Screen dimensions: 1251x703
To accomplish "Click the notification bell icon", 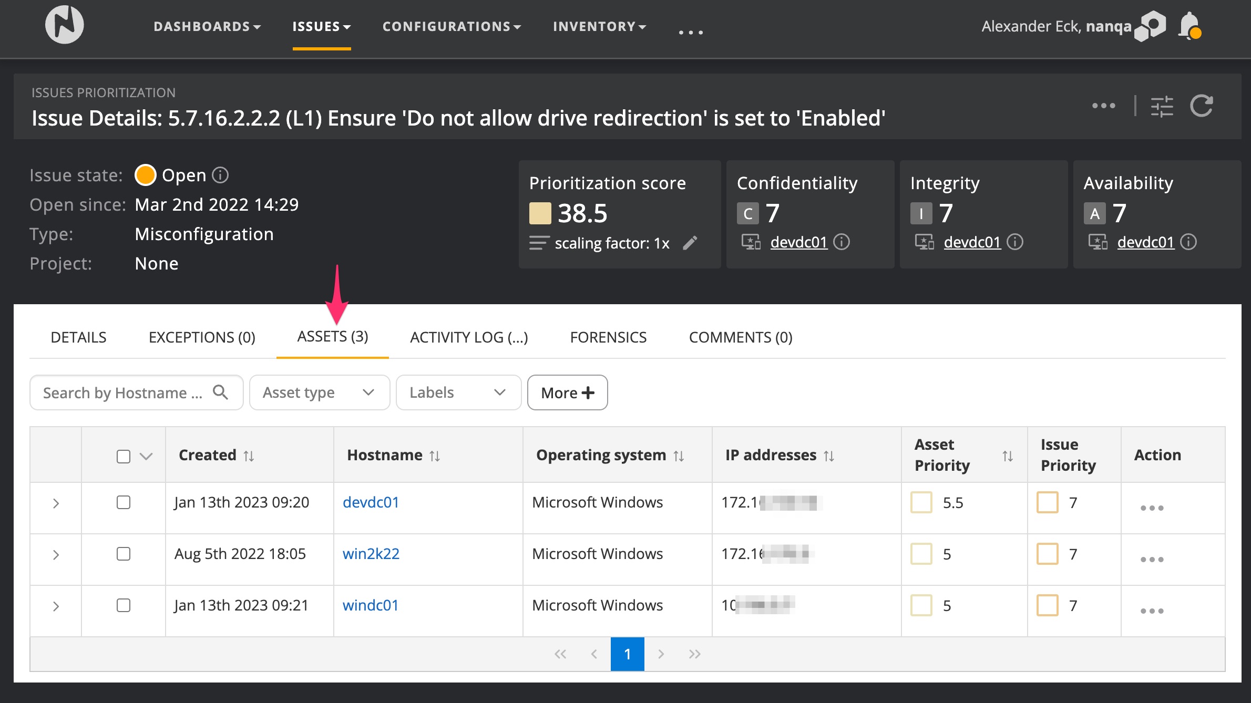I will tap(1189, 25).
